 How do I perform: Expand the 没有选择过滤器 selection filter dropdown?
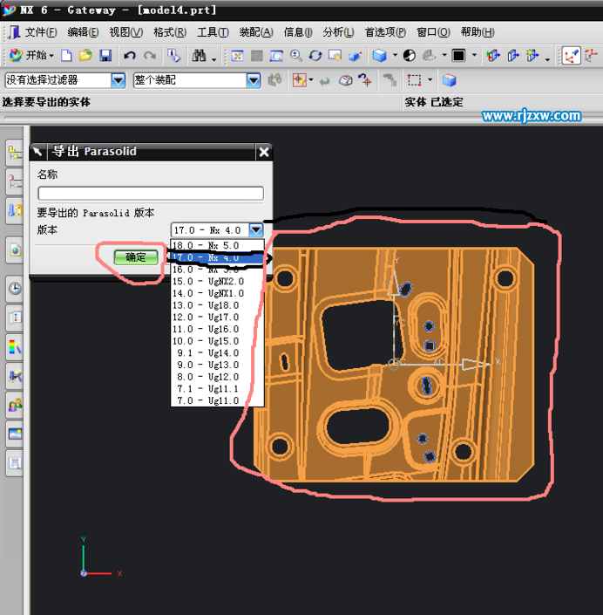[x=119, y=80]
